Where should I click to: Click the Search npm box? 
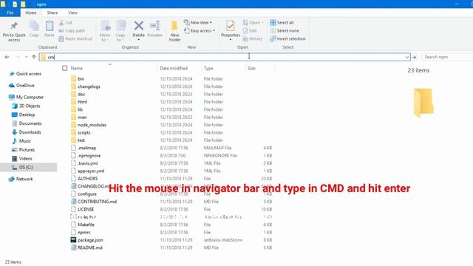pyautogui.click(x=447, y=57)
